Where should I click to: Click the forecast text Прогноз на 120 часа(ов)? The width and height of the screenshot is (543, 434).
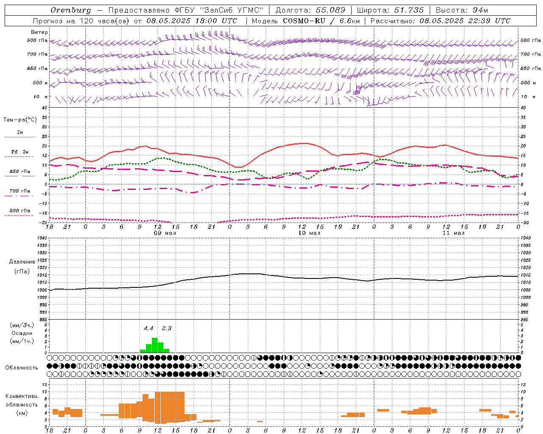(x=81, y=21)
